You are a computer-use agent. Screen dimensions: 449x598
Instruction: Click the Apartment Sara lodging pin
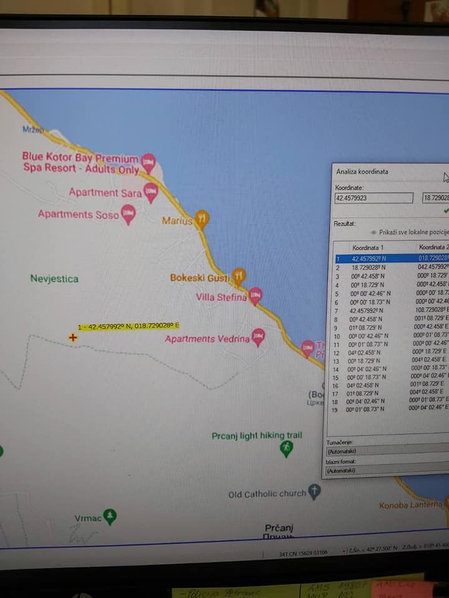click(150, 192)
